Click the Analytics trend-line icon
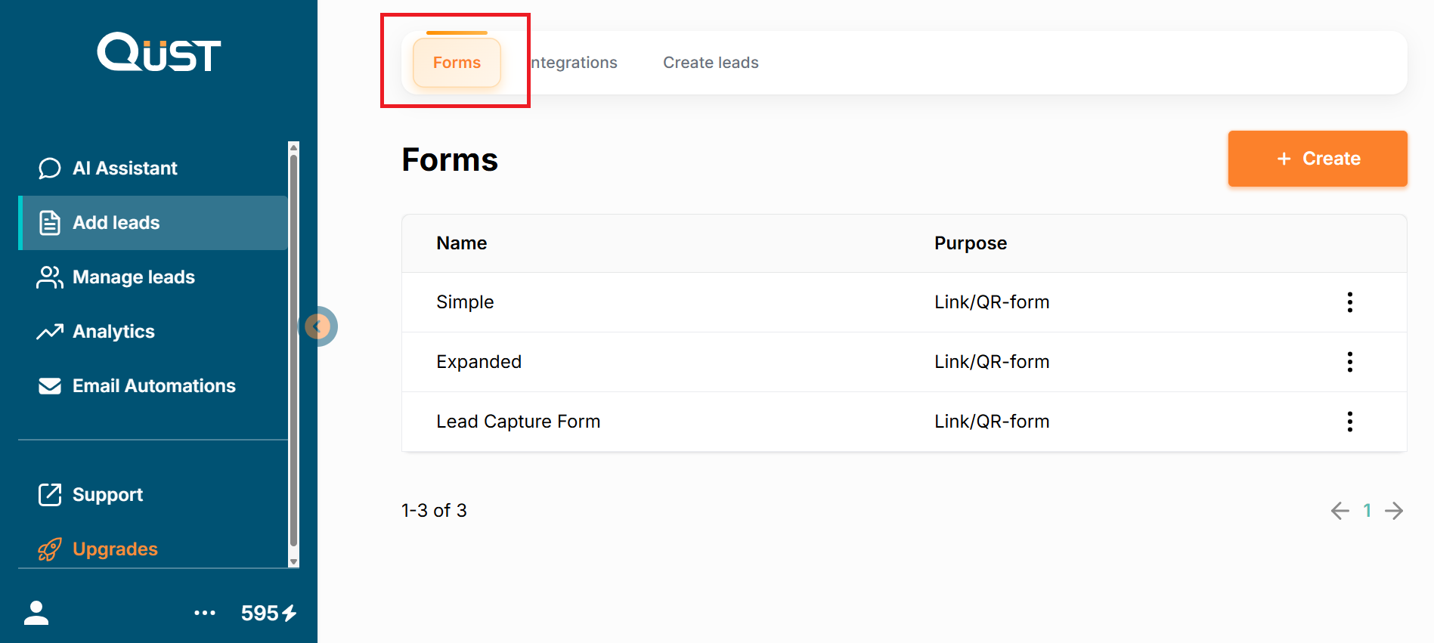The height and width of the screenshot is (643, 1434). [50, 332]
